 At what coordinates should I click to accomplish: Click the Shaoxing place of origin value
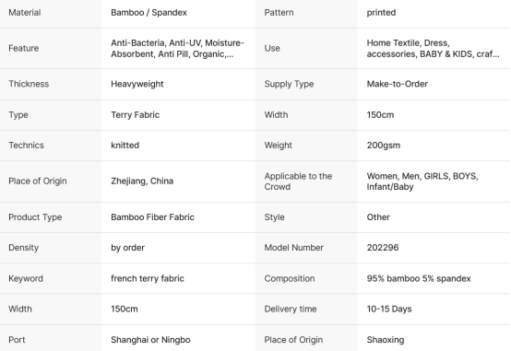386,340
